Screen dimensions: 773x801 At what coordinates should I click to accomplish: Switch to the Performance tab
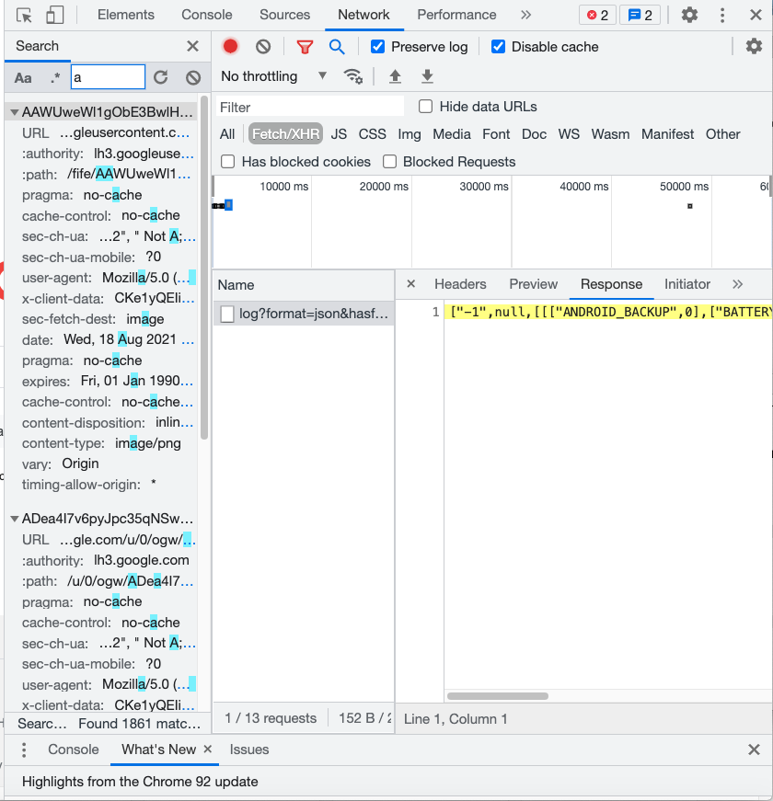pos(456,15)
